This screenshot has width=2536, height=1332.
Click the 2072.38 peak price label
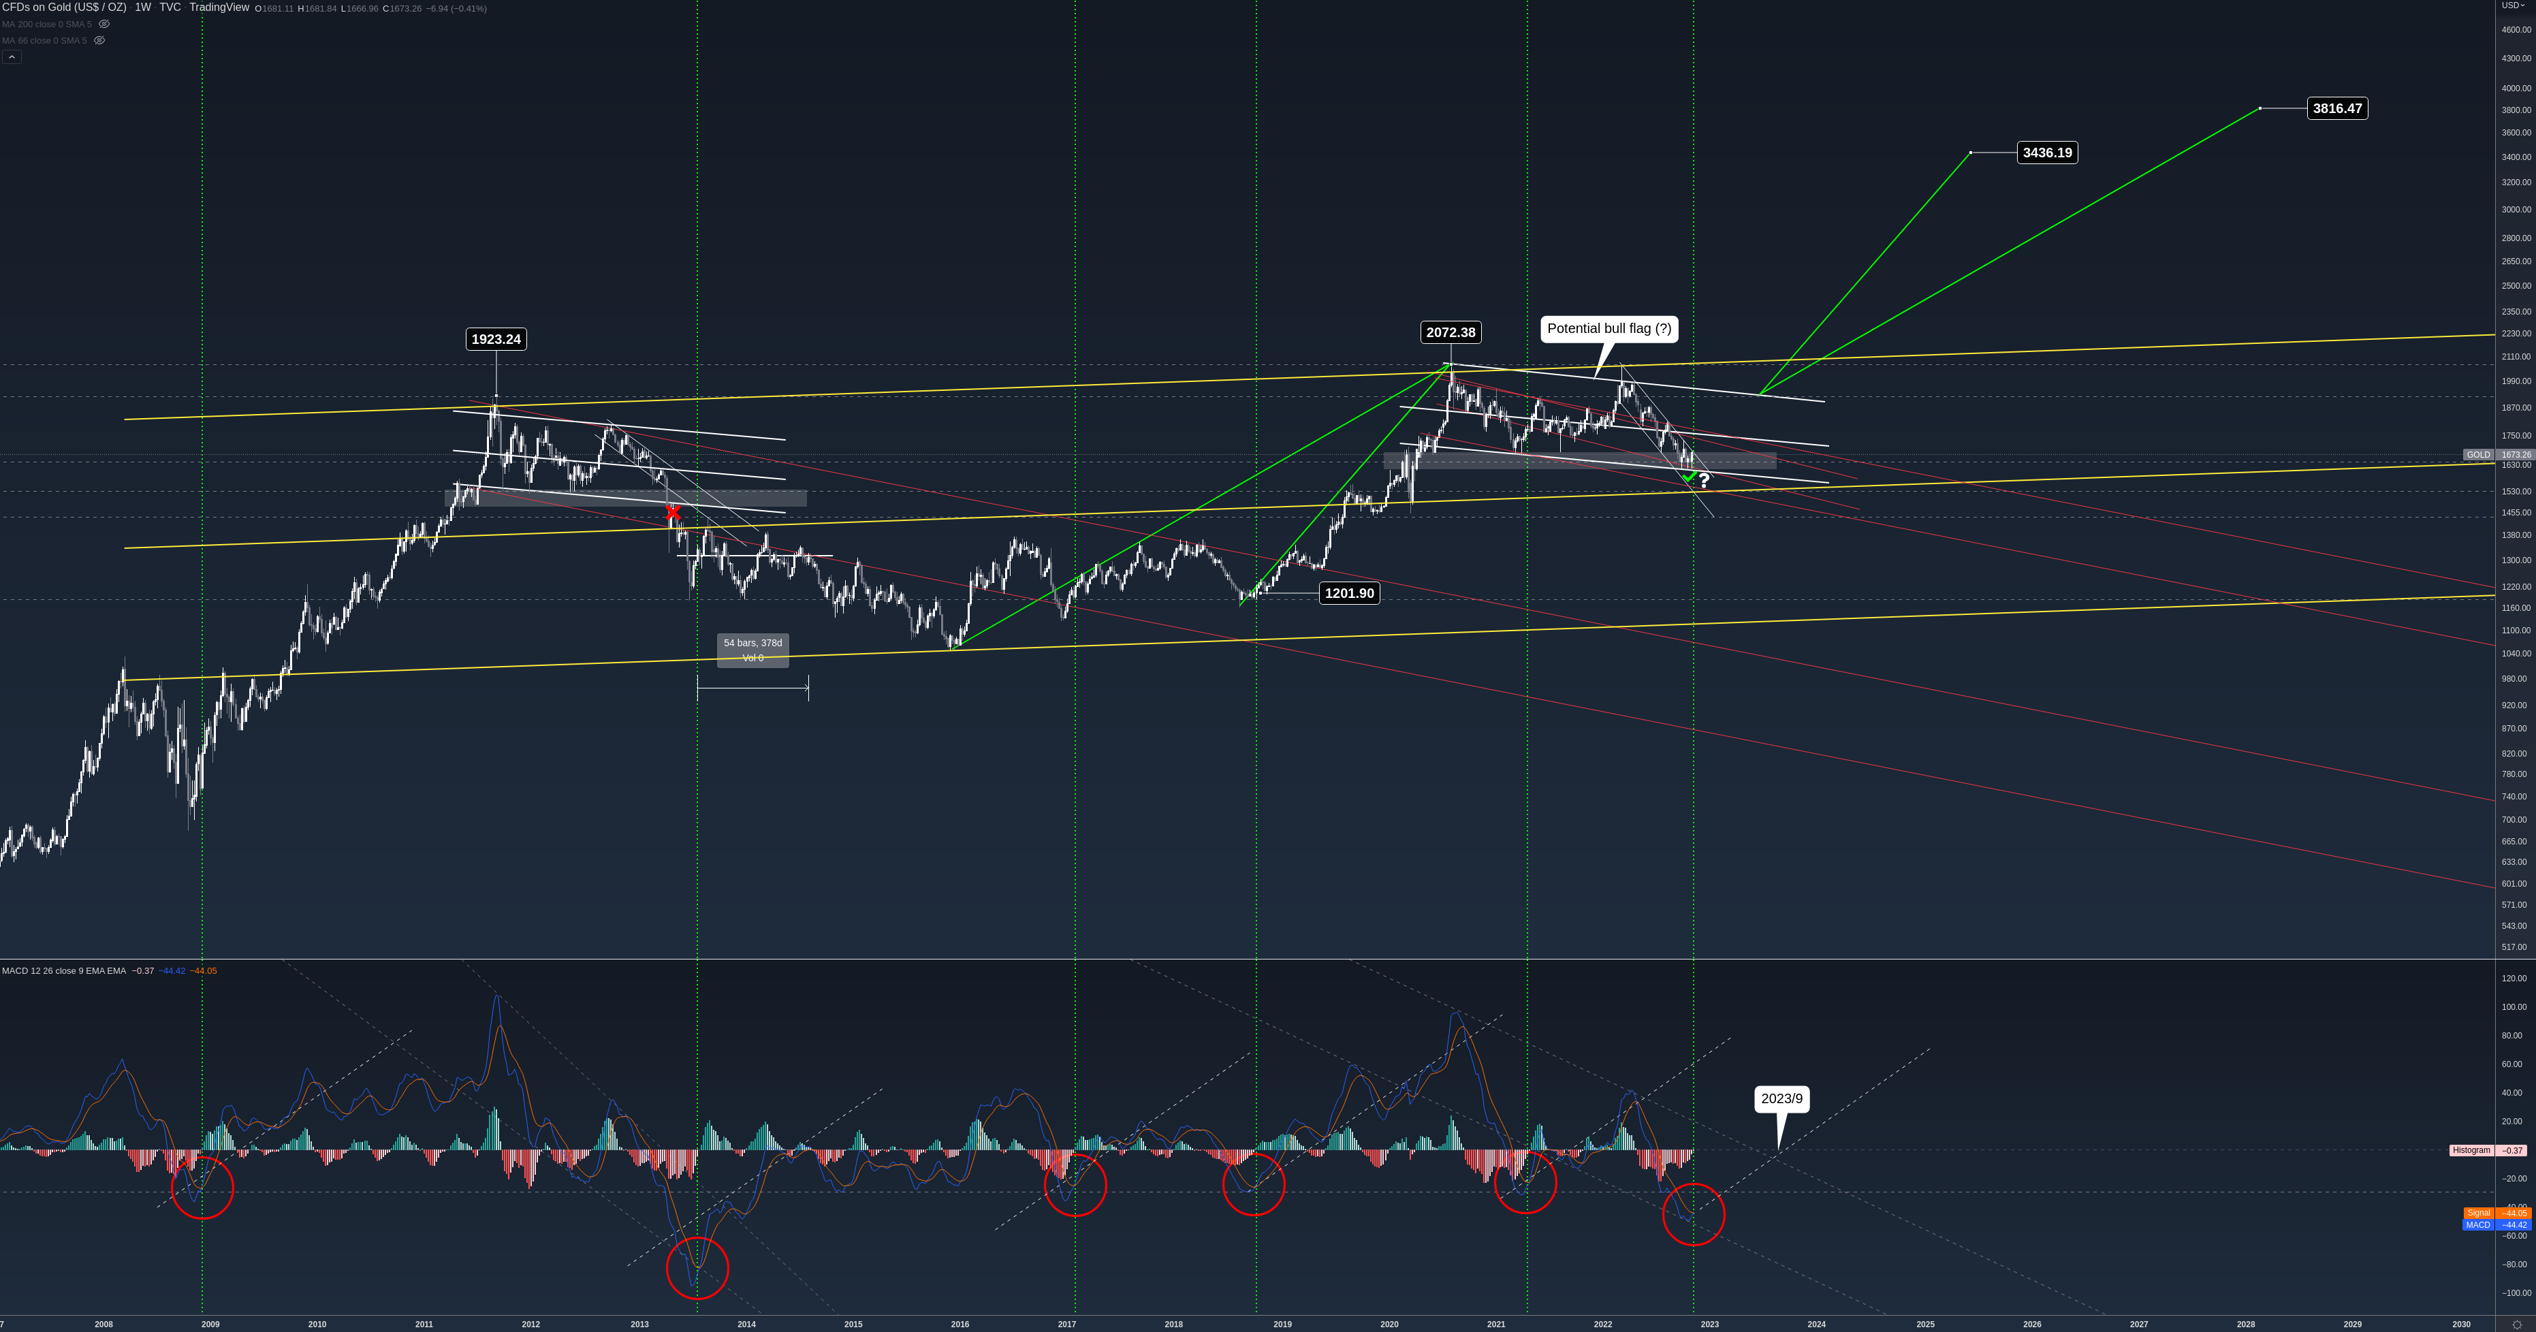1450,333
